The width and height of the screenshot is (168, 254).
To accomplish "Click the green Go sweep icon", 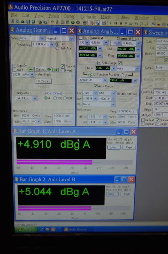I will coord(73,23).
